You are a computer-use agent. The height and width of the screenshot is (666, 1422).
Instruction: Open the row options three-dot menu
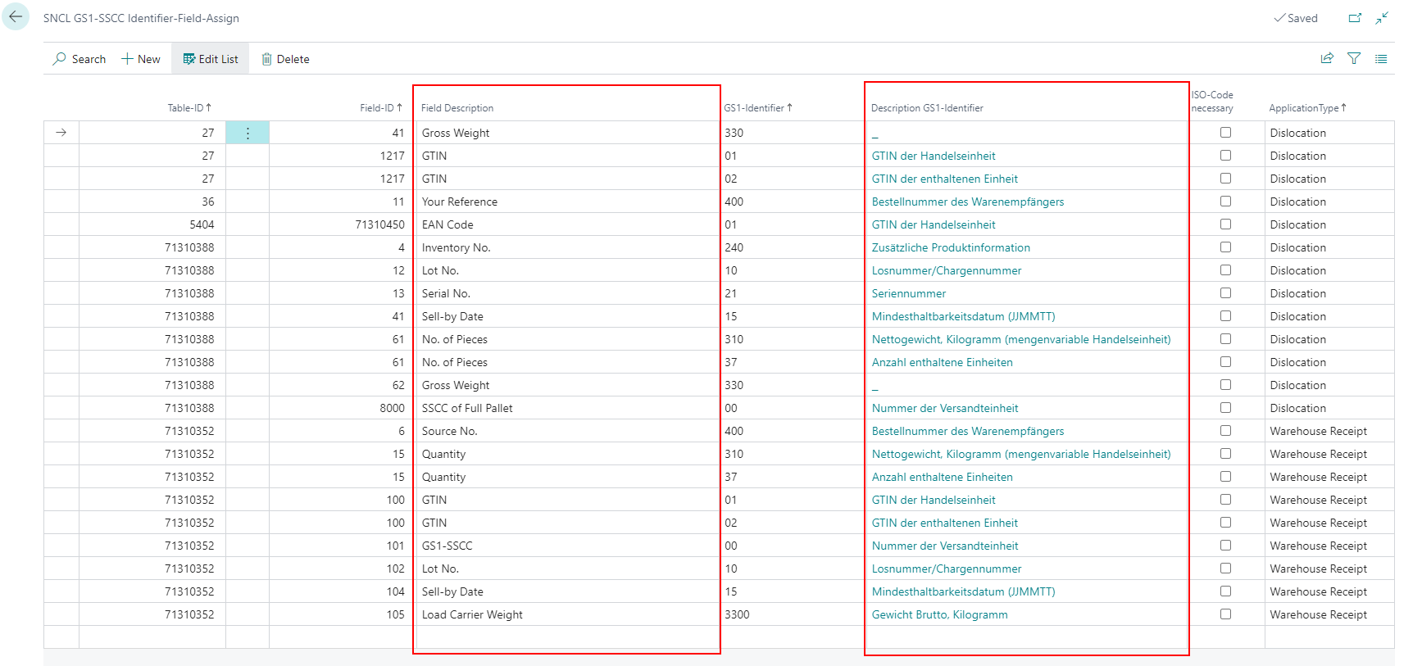[248, 133]
